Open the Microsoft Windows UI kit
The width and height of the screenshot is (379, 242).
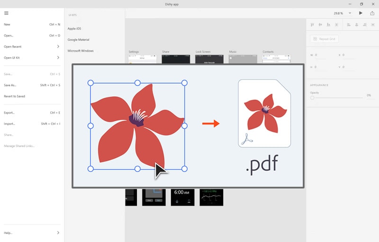(x=81, y=51)
